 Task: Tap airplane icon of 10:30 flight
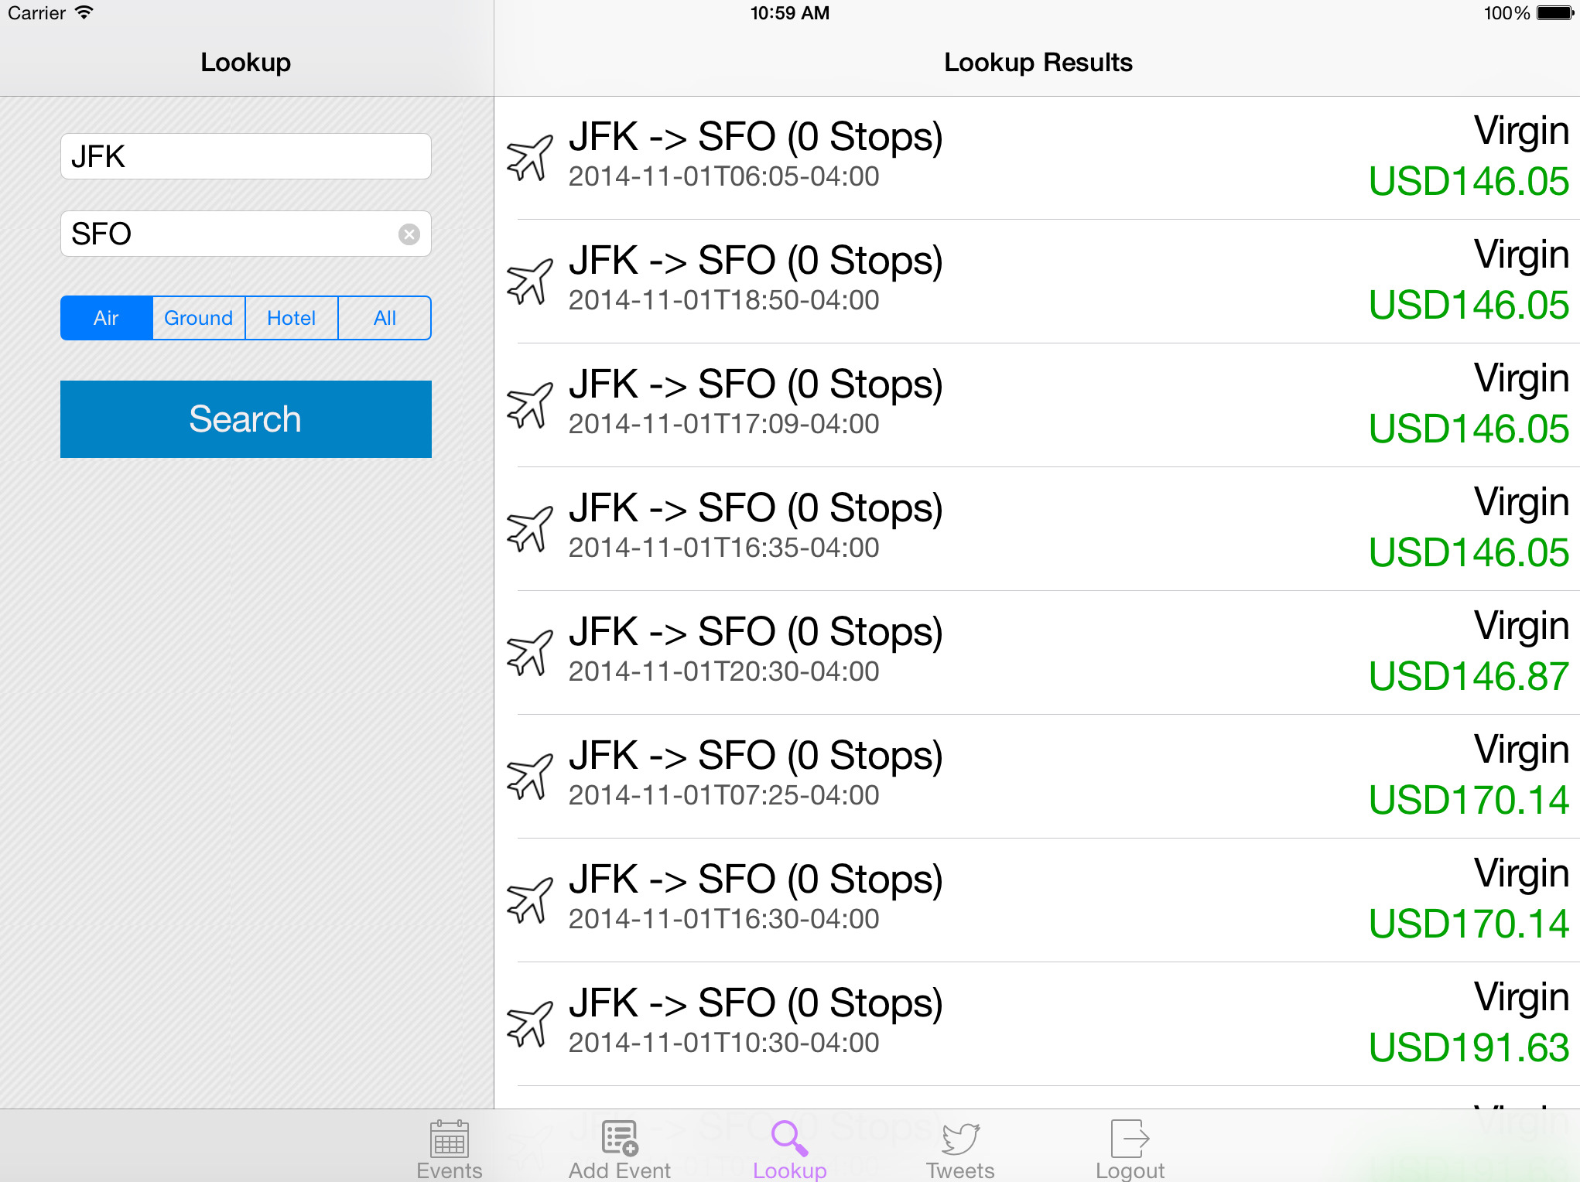click(x=530, y=1023)
